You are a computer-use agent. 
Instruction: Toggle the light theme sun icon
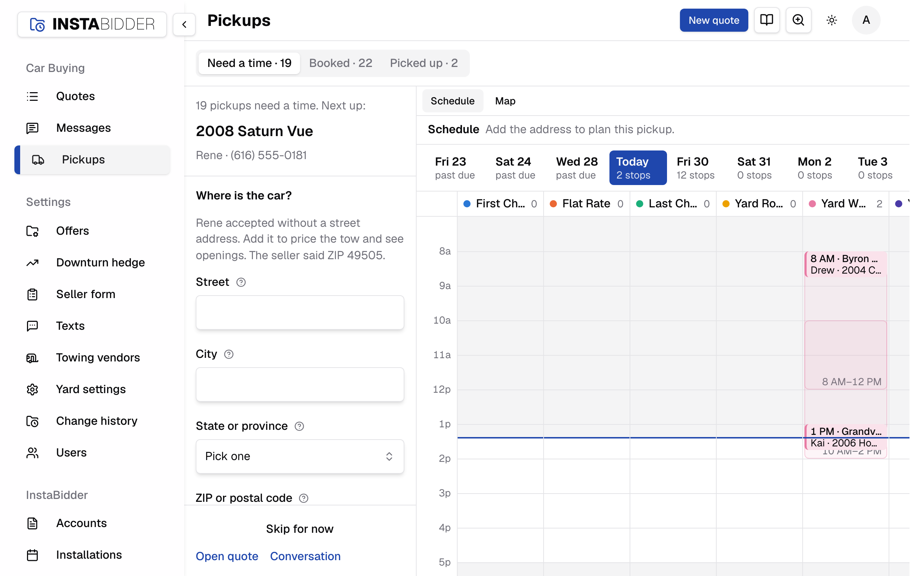point(831,20)
